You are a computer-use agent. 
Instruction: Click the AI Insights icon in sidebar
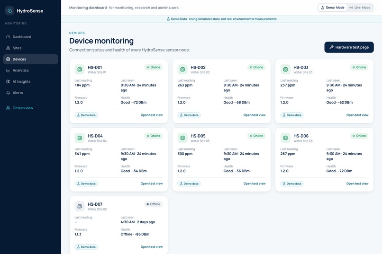tap(8, 82)
